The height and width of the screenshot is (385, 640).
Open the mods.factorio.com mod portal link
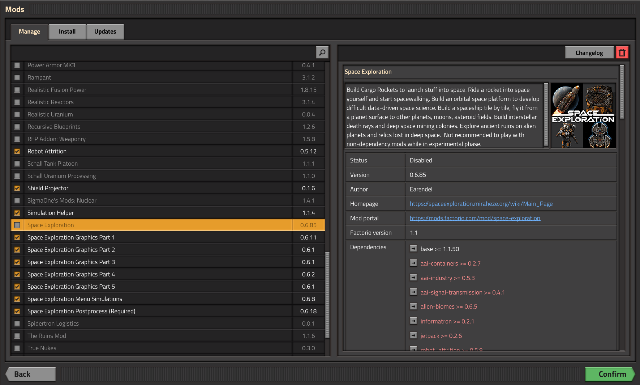475,218
